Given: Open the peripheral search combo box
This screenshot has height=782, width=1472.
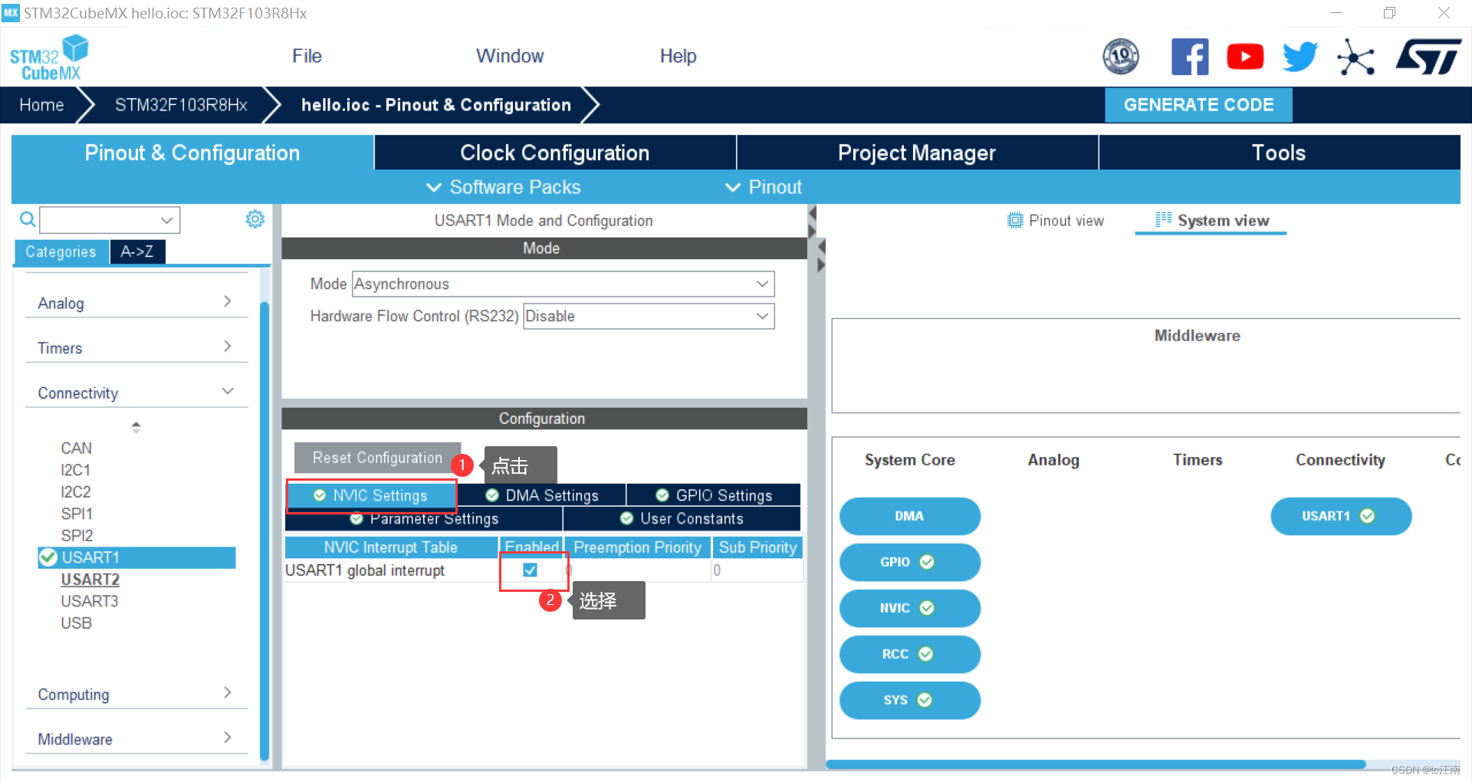Looking at the screenshot, I should pyautogui.click(x=110, y=220).
